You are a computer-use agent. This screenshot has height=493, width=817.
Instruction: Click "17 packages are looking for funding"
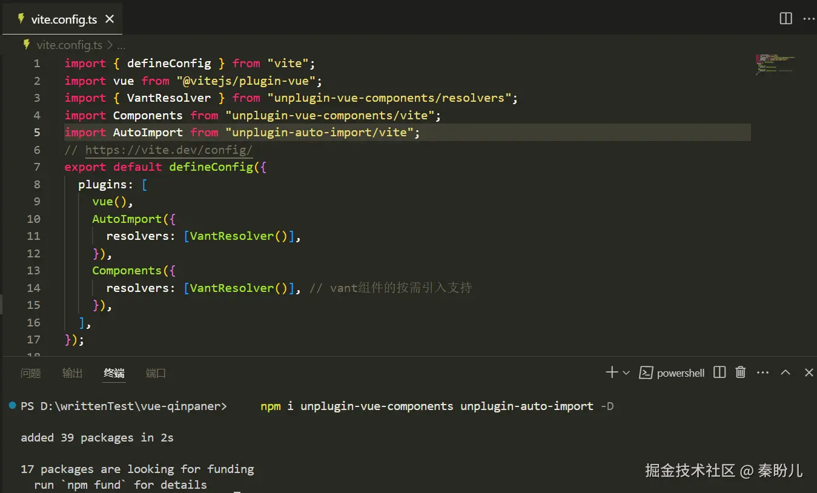pos(137,469)
